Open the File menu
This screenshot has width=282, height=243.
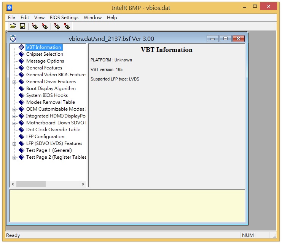(x=11, y=18)
